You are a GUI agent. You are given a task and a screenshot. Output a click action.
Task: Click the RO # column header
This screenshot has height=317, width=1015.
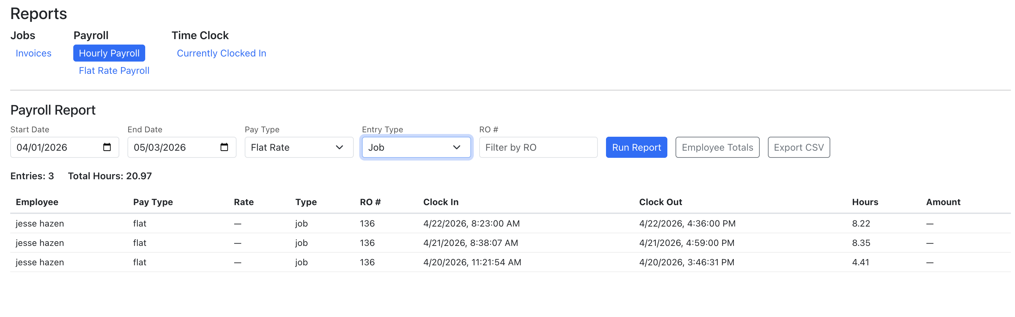click(x=370, y=202)
